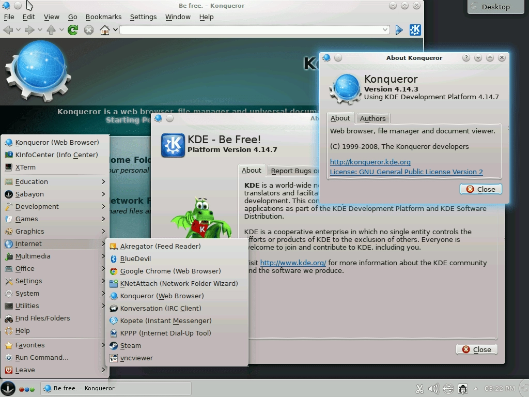Click the Klipper scissors tray icon
The image size is (529, 397).
pyautogui.click(x=419, y=389)
